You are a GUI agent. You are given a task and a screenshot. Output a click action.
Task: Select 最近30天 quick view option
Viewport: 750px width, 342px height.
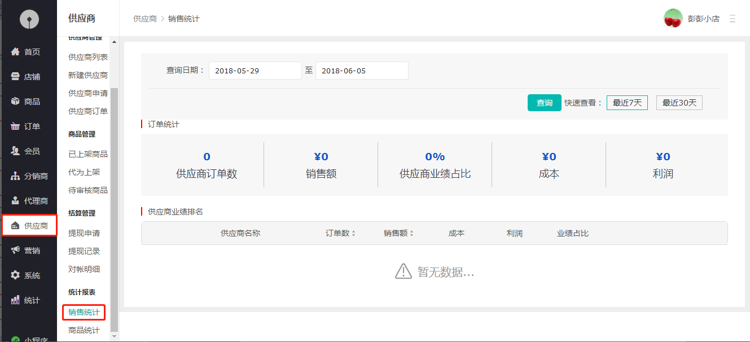(679, 103)
